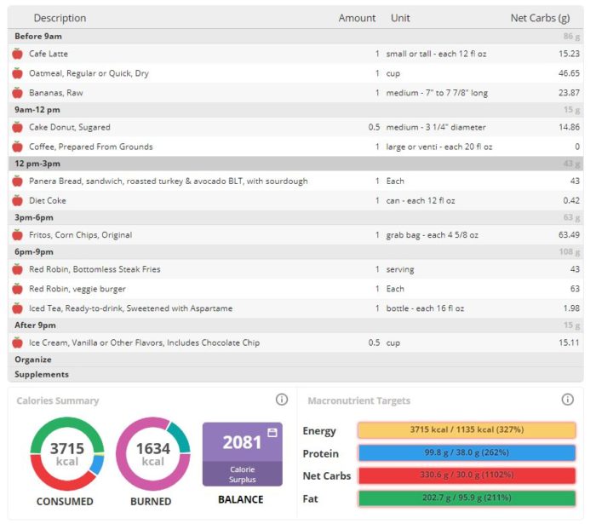Collapse the After 9pm group

click(x=295, y=325)
